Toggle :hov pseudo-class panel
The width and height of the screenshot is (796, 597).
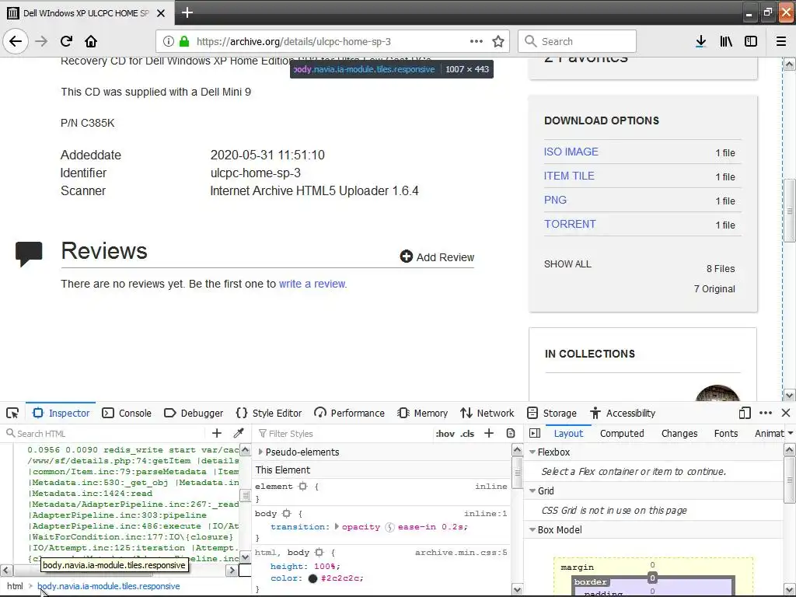pos(445,434)
